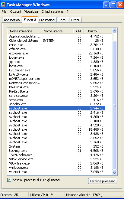The height and width of the screenshot is (199, 124).
Task: Sort processes by CPU column header
Action: coord(79,31)
